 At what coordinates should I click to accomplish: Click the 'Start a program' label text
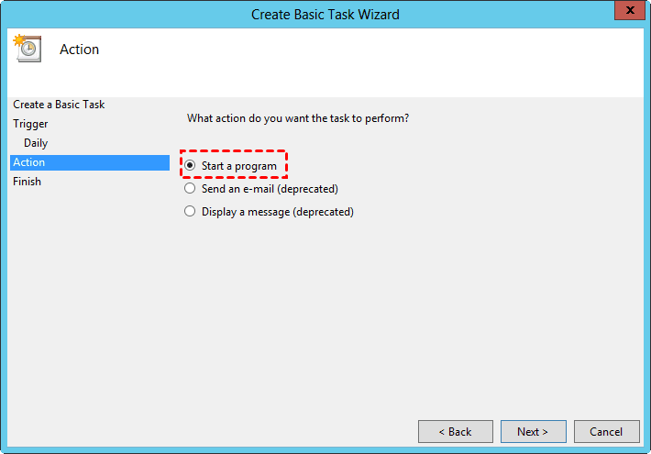(238, 166)
